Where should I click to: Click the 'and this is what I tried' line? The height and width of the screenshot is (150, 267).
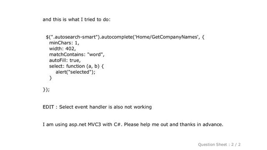76,20
